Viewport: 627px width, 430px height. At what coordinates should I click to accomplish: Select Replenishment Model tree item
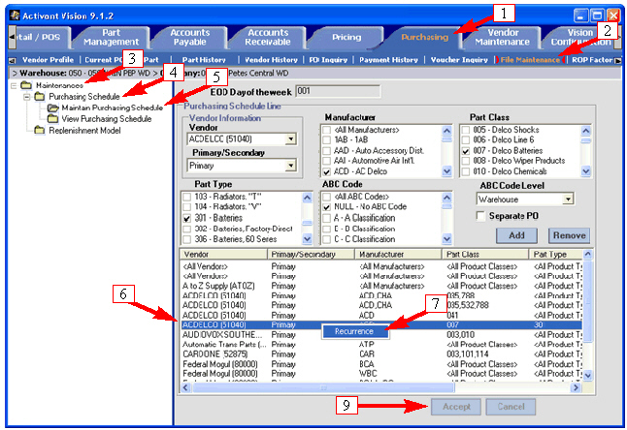pos(84,131)
